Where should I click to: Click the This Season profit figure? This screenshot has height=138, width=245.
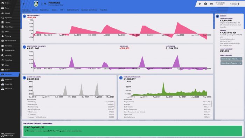pyautogui.click(x=124, y=48)
